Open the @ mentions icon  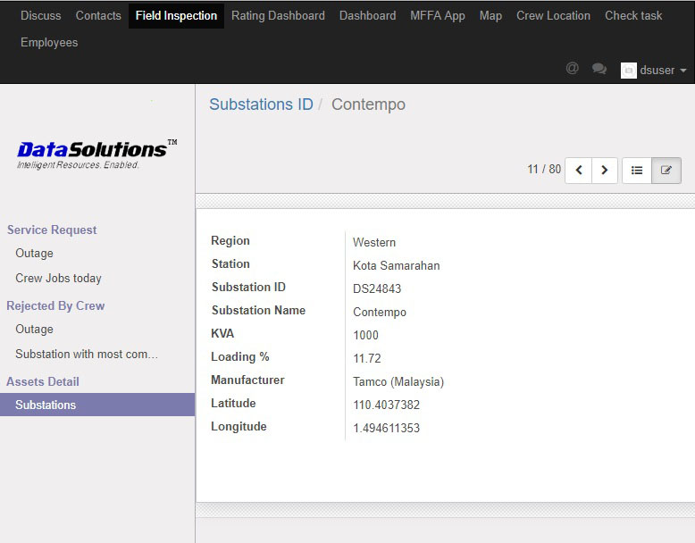point(573,69)
